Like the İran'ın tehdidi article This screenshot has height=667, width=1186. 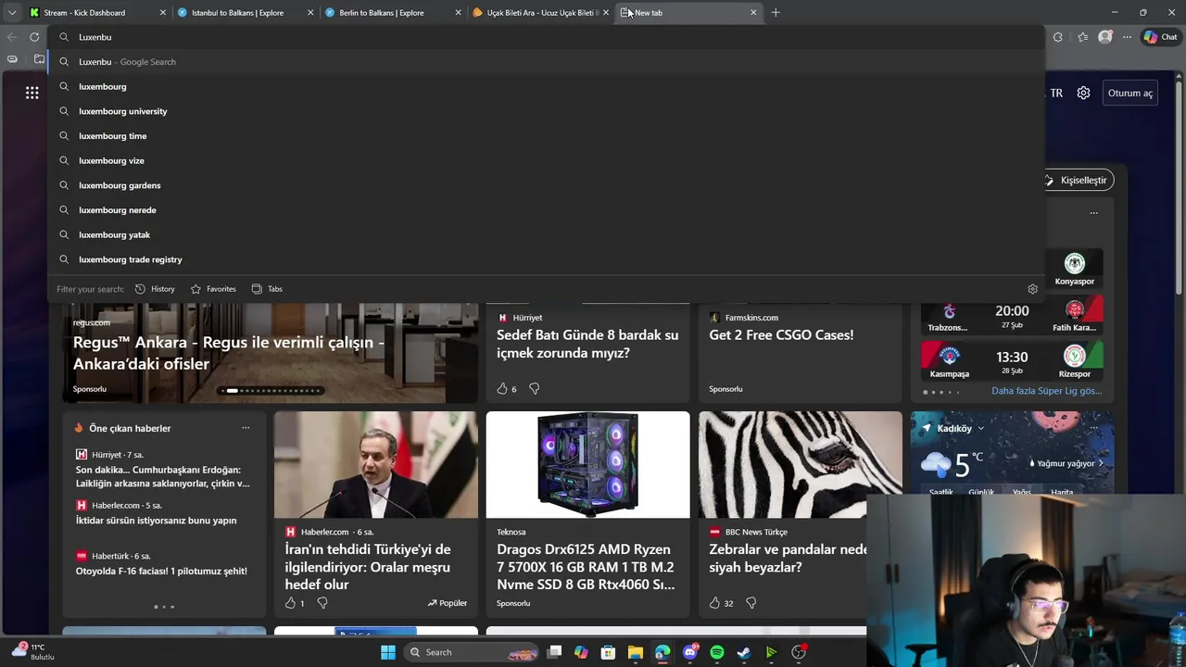(x=290, y=603)
